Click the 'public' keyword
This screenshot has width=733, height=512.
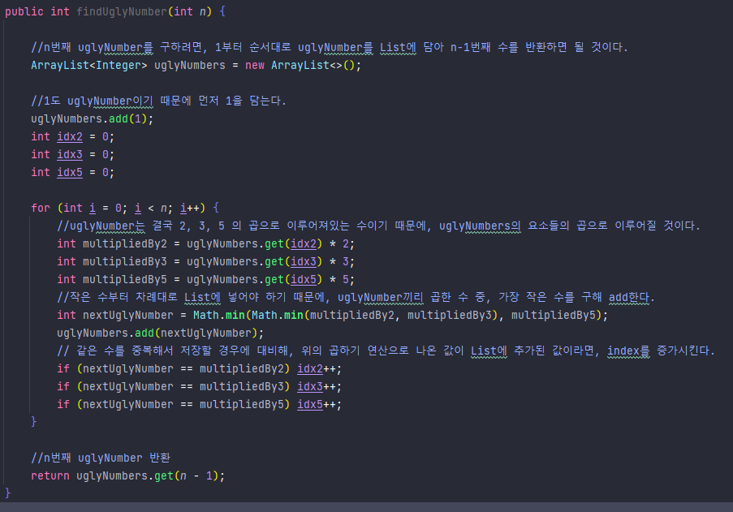tap(24, 11)
